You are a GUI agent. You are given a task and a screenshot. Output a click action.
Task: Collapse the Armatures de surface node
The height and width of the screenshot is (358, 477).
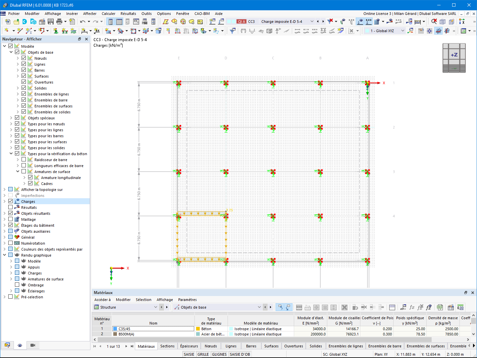pos(18,171)
